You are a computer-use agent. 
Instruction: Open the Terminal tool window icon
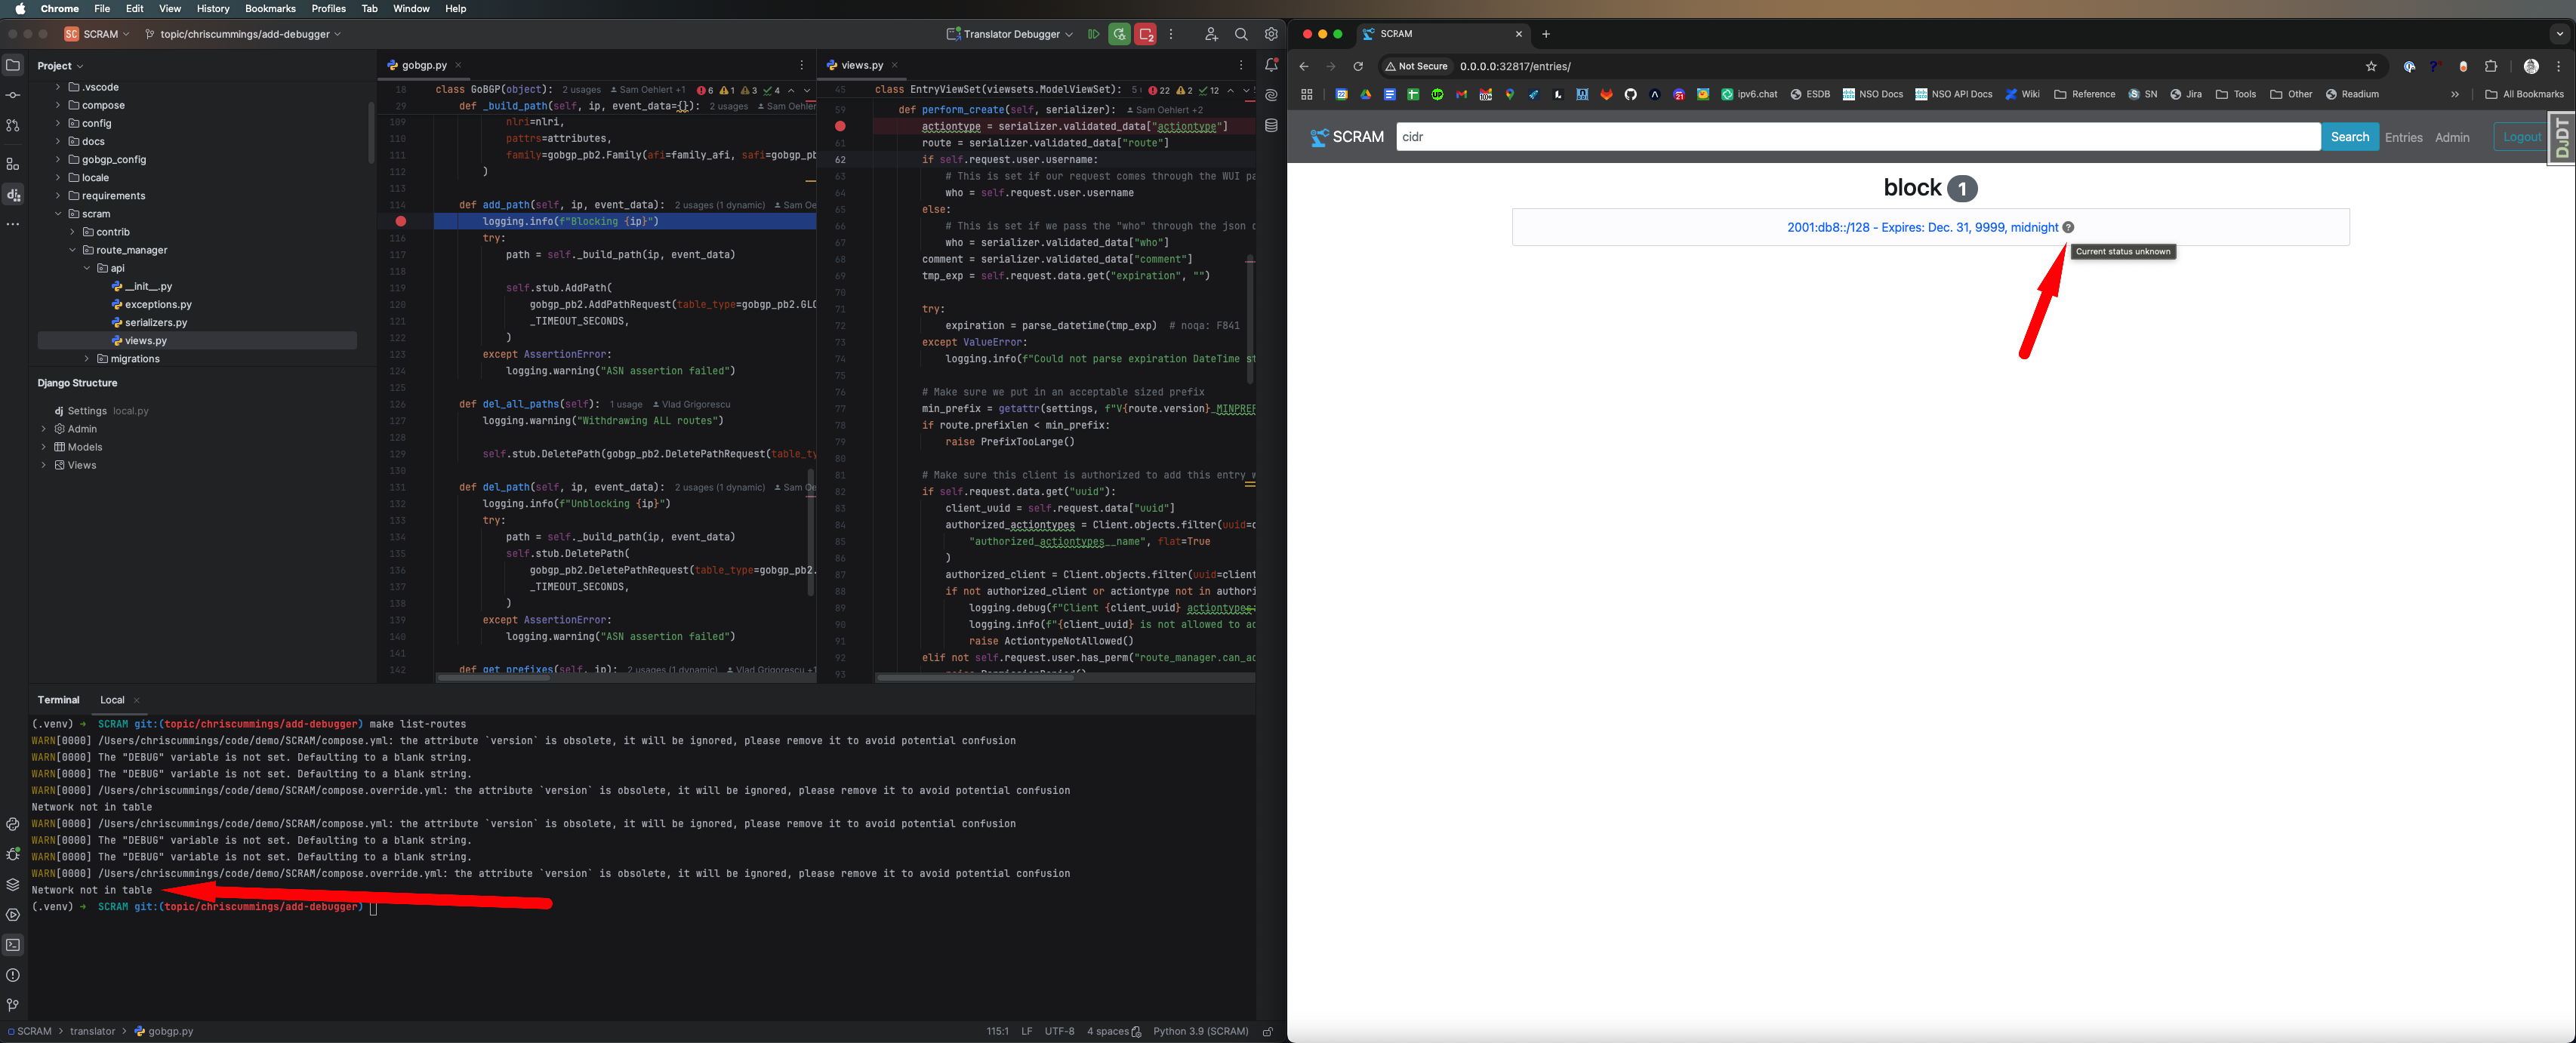click(x=13, y=944)
